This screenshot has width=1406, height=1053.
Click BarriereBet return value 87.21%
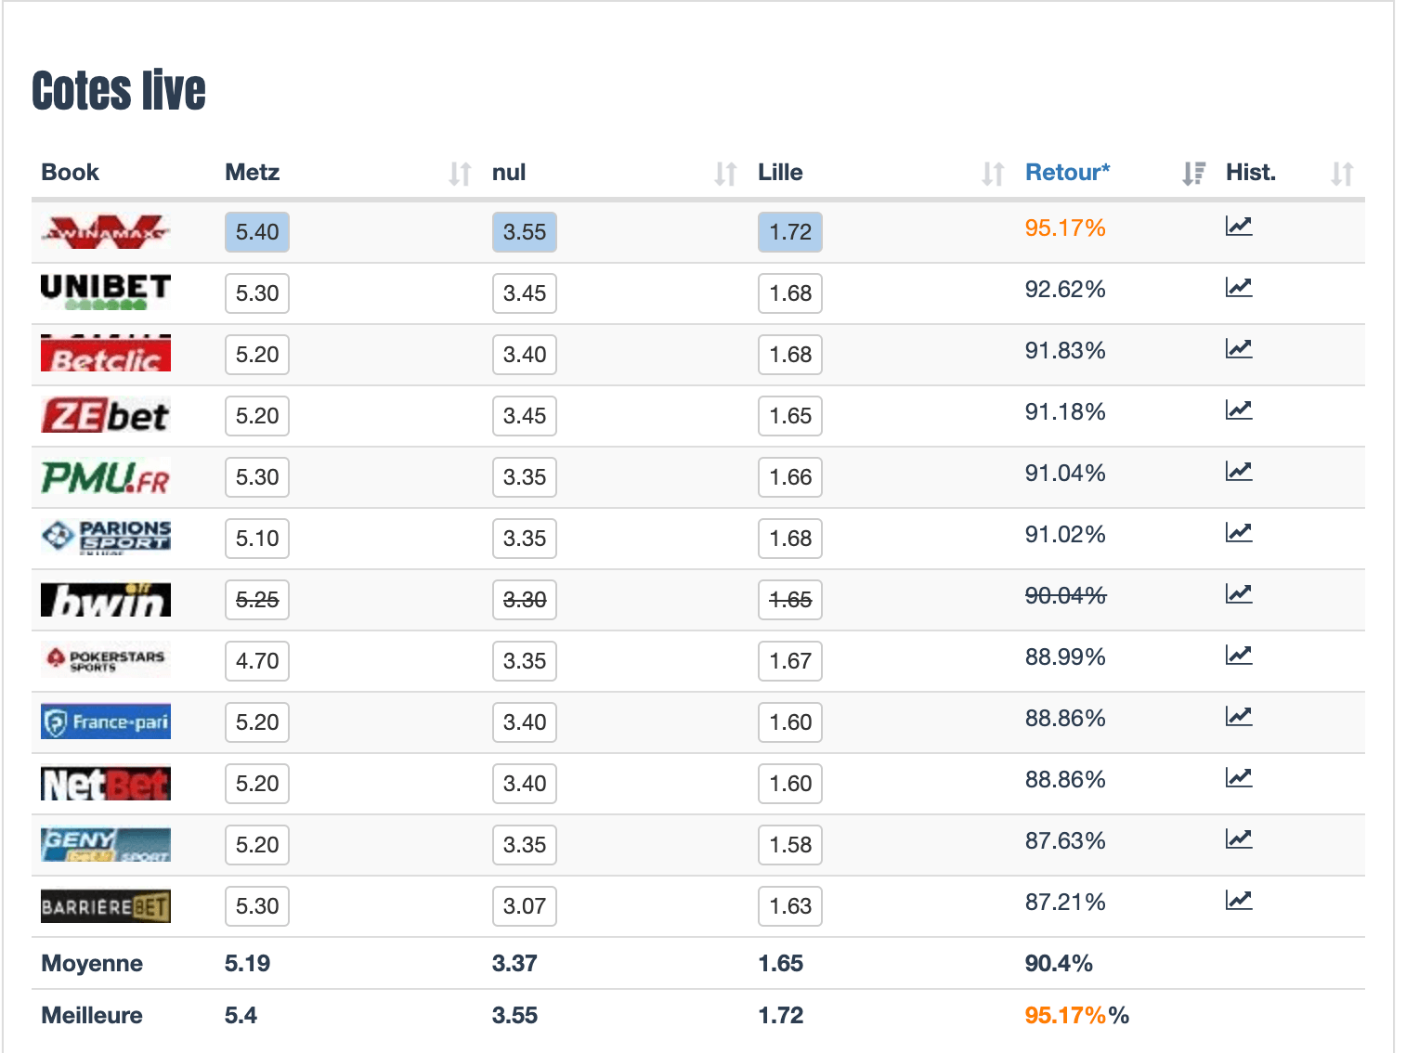(1065, 903)
